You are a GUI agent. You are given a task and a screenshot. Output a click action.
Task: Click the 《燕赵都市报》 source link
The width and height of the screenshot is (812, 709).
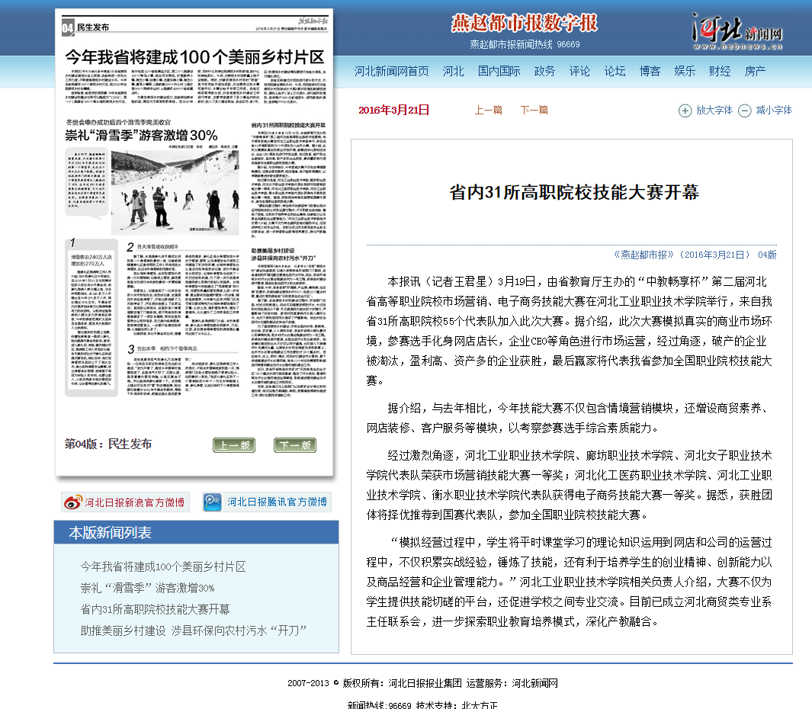pyautogui.click(x=644, y=255)
